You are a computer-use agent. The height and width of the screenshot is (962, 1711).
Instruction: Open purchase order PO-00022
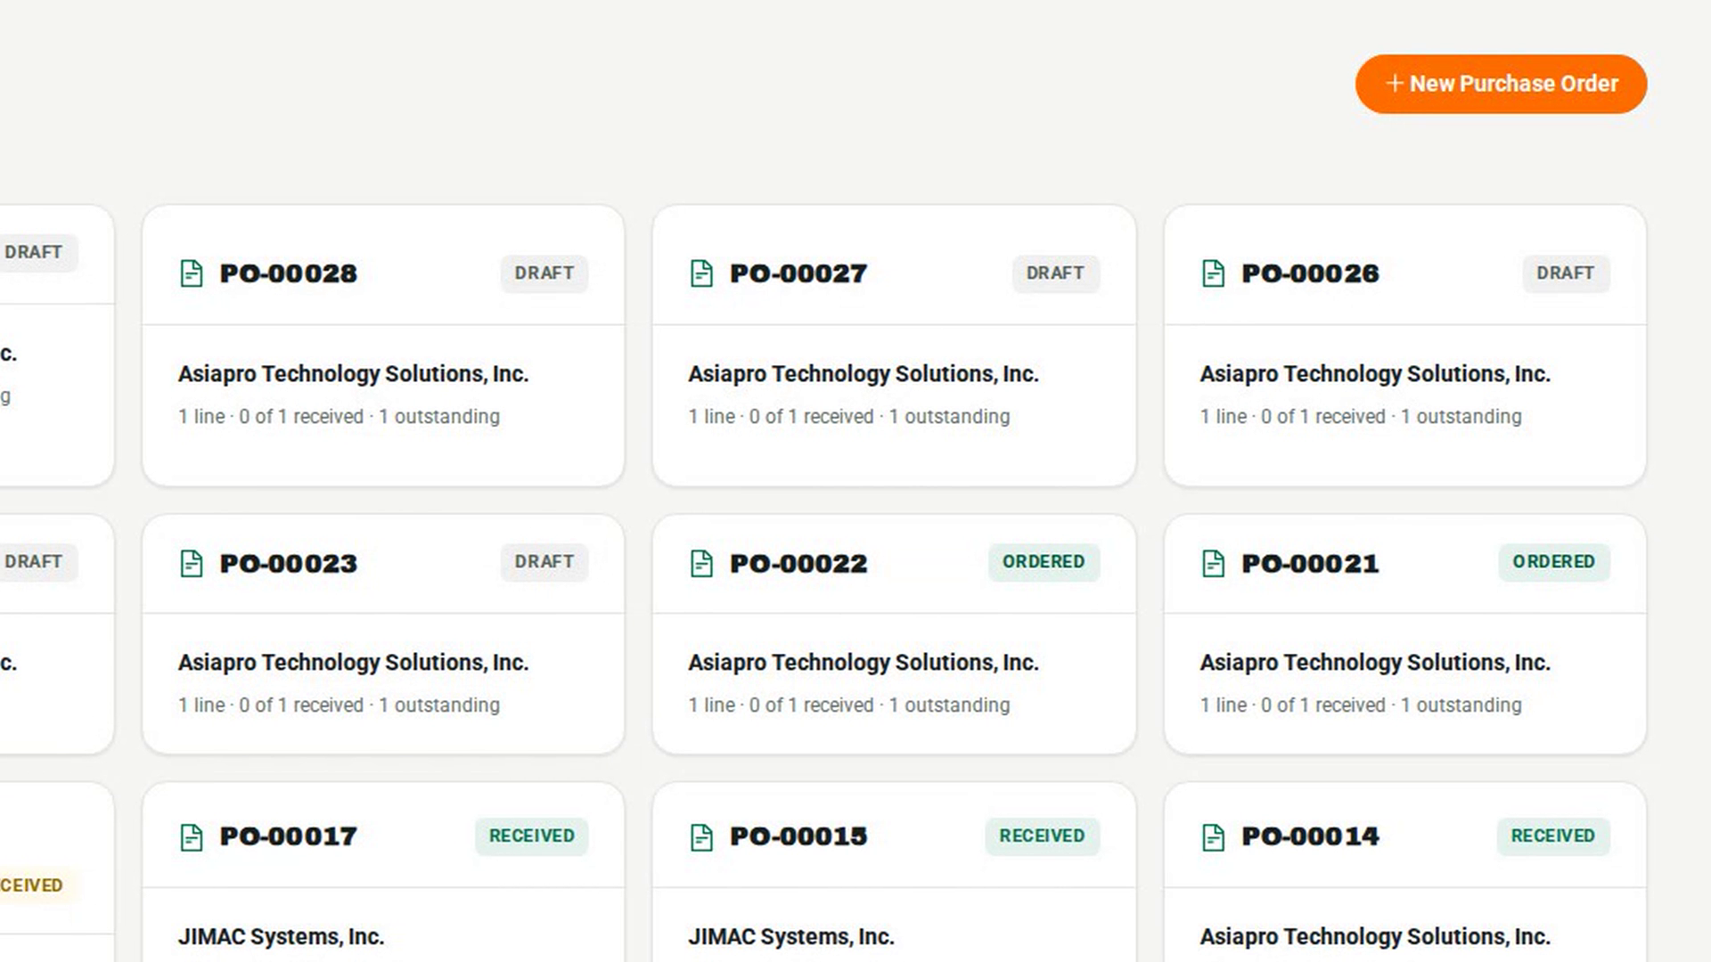click(x=798, y=564)
